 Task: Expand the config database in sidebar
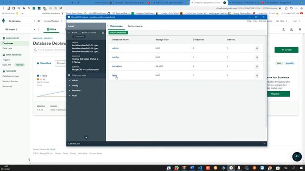[x=69, y=85]
